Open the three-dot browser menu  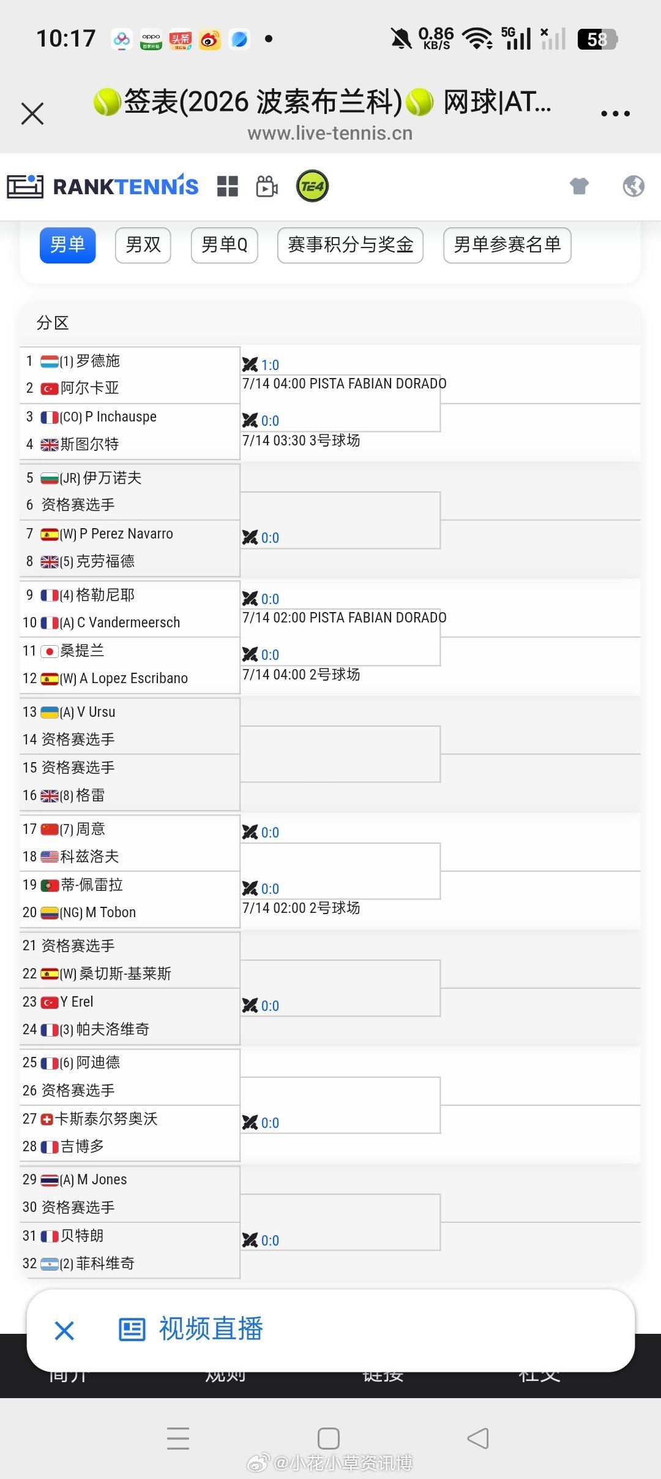(x=615, y=113)
